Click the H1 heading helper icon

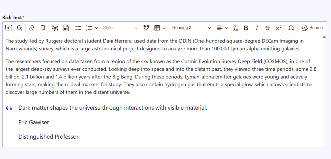8,28
